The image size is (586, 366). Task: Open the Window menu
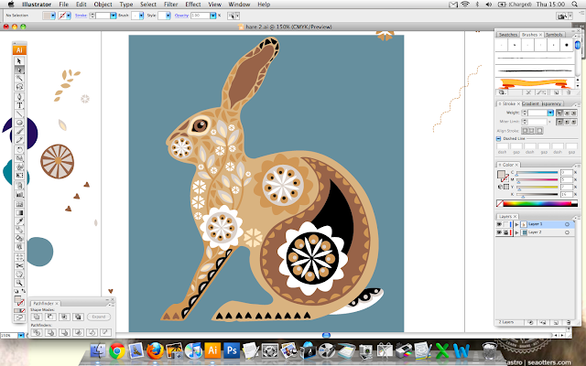(x=239, y=4)
